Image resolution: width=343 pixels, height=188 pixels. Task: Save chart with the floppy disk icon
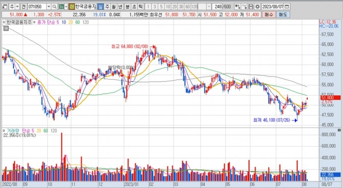251,7
